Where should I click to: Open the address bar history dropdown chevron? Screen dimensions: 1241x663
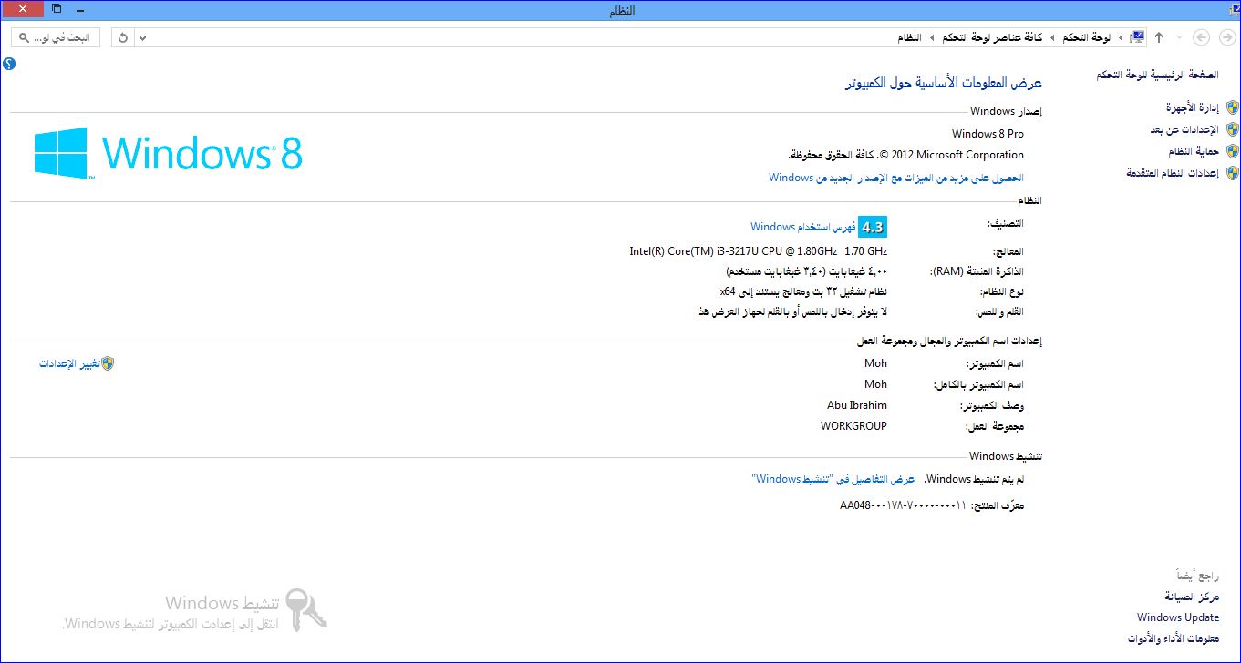(142, 37)
